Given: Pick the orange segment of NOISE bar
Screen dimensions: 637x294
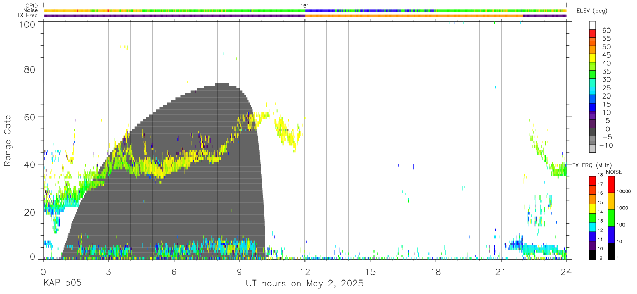Looking at the screenshot, I should tap(611, 201).
